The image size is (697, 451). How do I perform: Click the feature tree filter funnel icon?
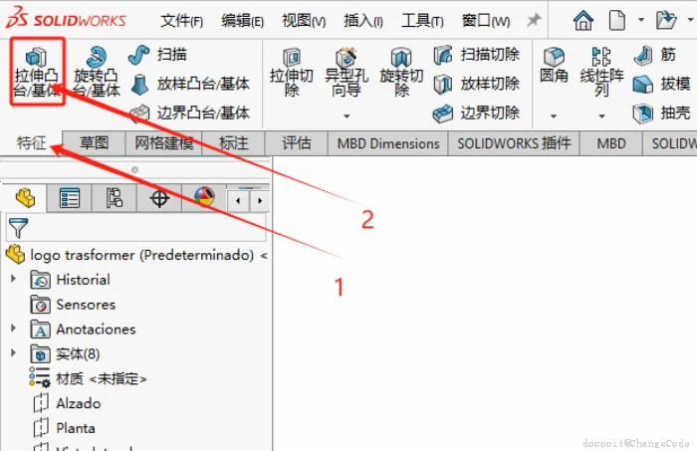(x=18, y=228)
